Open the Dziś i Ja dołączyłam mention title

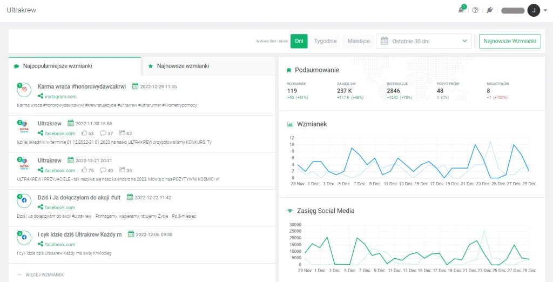(79, 197)
